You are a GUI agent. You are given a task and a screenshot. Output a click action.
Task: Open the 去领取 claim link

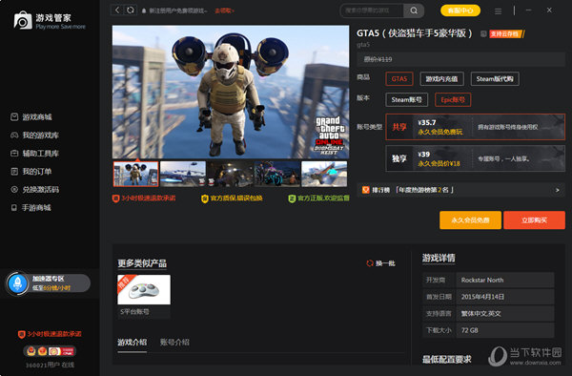224,10
